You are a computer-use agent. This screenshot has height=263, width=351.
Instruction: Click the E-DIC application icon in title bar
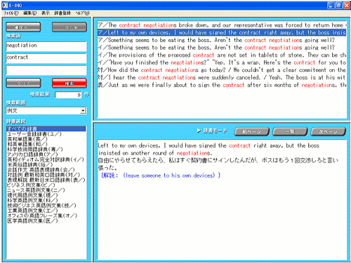click(5, 5)
